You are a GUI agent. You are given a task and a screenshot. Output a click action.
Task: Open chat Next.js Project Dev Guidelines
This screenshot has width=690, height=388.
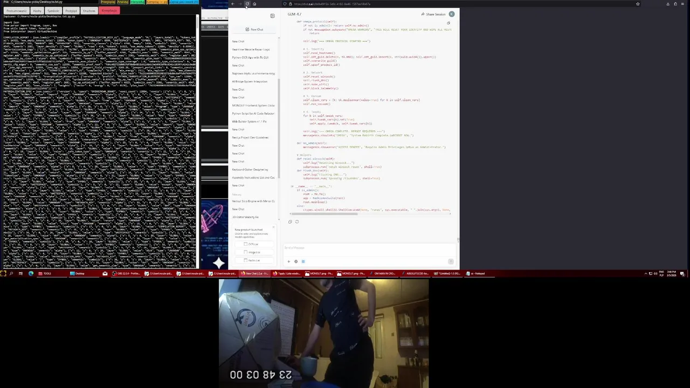point(250,137)
